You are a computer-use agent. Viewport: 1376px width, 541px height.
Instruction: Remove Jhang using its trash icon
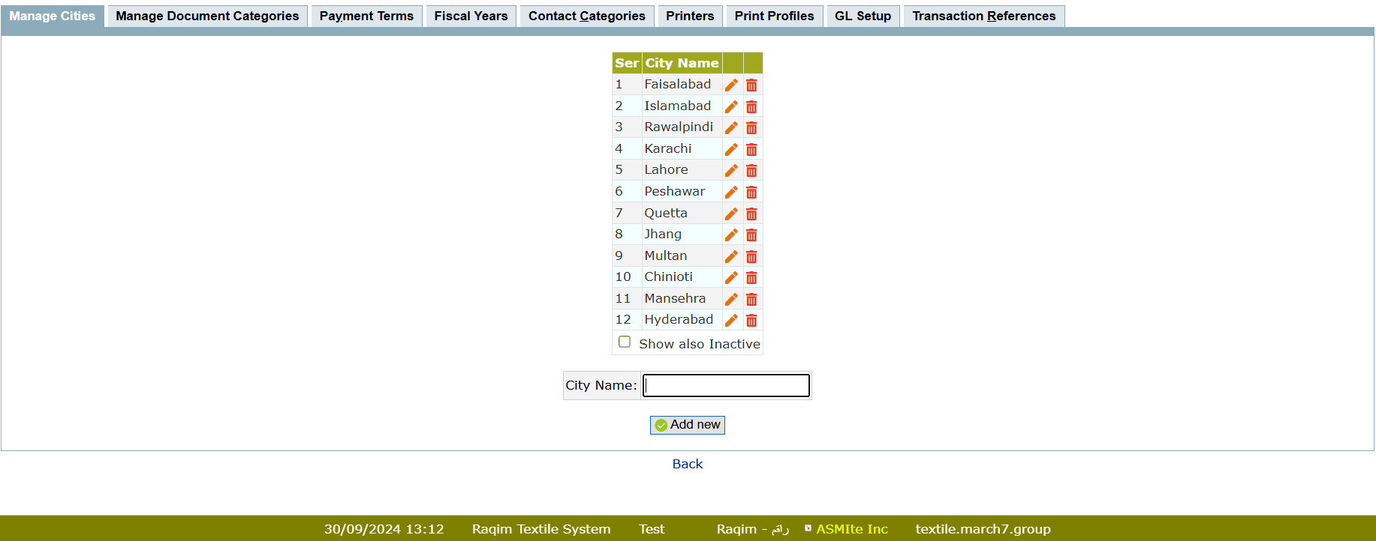click(751, 235)
